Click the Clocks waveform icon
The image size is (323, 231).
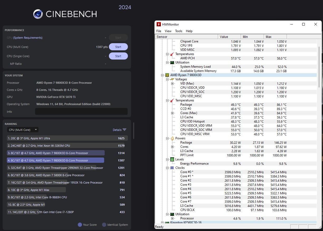click(x=172, y=168)
